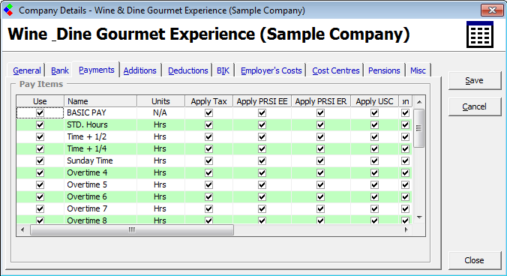Click the horizontal scroll left arrow
The height and width of the screenshot is (276, 507).
tap(22, 229)
